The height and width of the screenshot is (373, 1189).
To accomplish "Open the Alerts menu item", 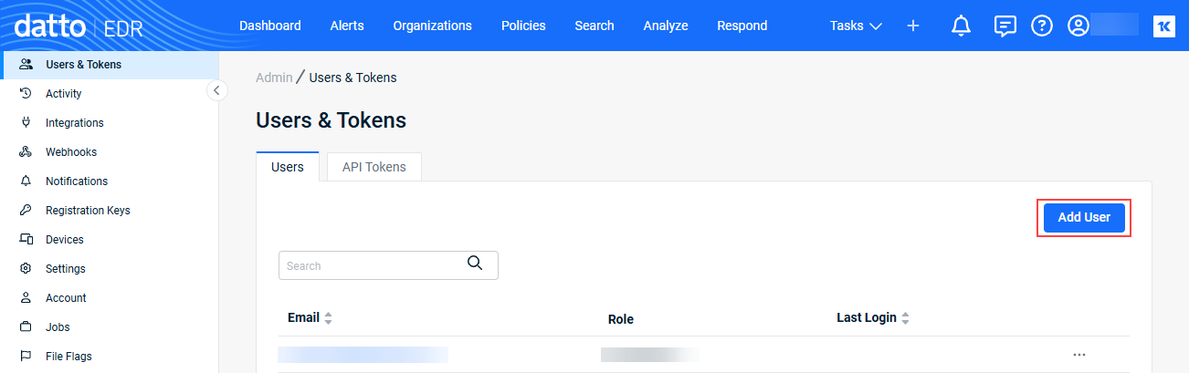I will (x=347, y=26).
